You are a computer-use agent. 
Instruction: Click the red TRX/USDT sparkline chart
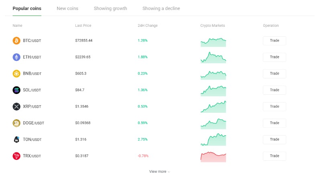[213, 156]
